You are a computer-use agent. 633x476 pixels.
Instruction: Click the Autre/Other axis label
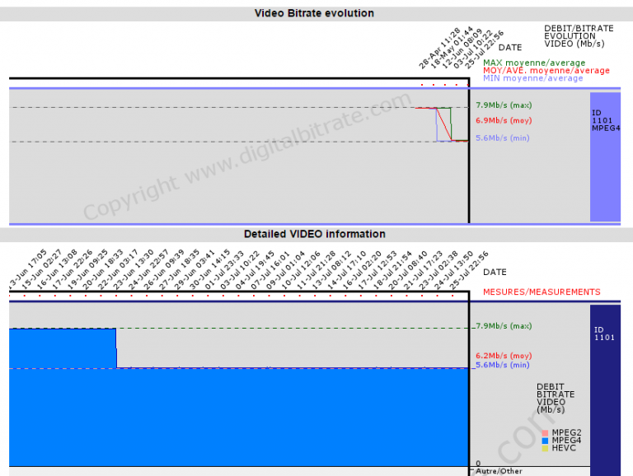click(x=496, y=471)
